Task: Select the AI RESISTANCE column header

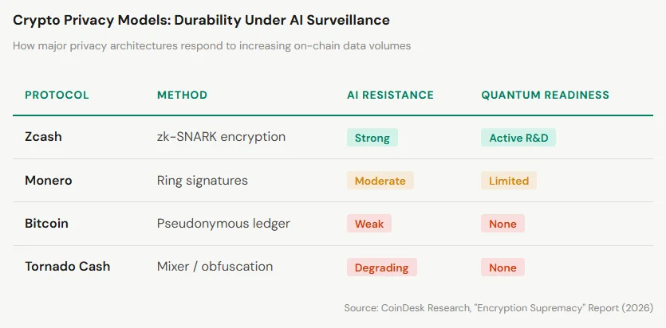Action: pyautogui.click(x=390, y=95)
